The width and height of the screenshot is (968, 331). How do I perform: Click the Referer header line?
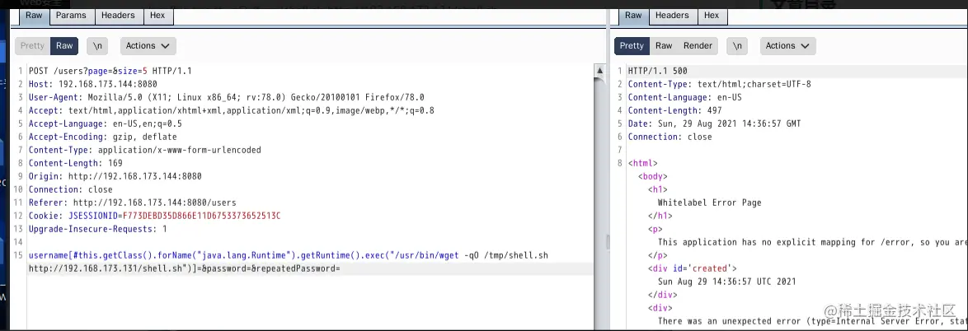132,203
